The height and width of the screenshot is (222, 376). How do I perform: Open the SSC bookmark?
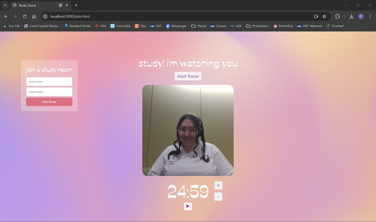coord(156,26)
